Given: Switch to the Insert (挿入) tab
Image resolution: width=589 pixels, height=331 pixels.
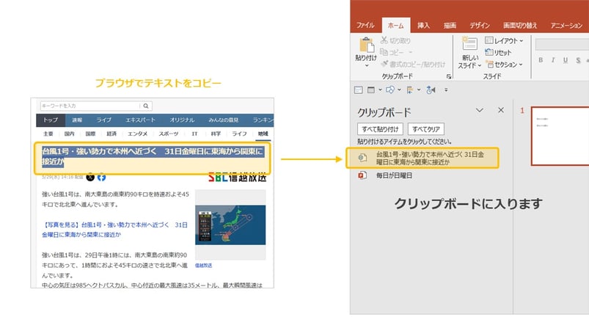Looking at the screenshot, I should coord(423,25).
